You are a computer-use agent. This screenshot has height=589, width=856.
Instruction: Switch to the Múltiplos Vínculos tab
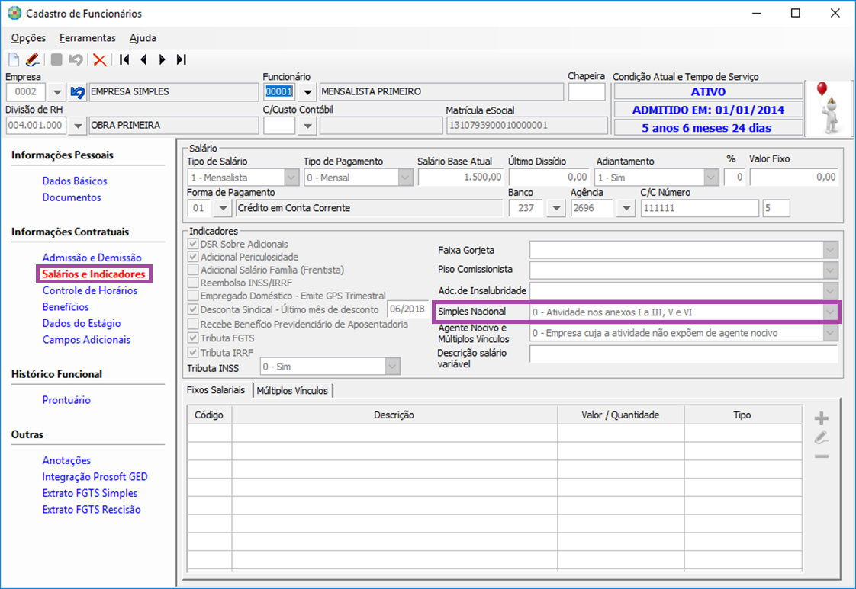coord(292,391)
